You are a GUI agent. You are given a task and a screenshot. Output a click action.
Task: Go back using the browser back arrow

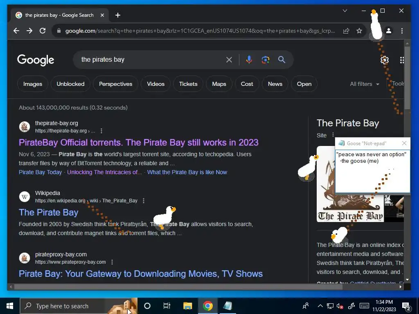(16, 31)
